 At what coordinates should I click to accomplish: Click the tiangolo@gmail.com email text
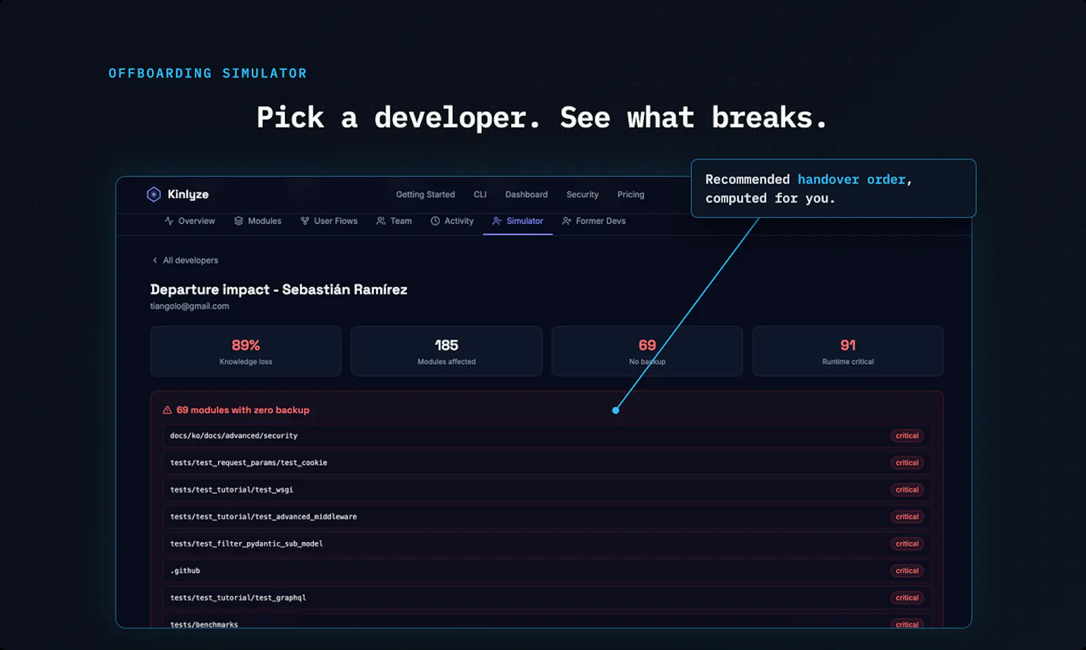pyautogui.click(x=189, y=306)
